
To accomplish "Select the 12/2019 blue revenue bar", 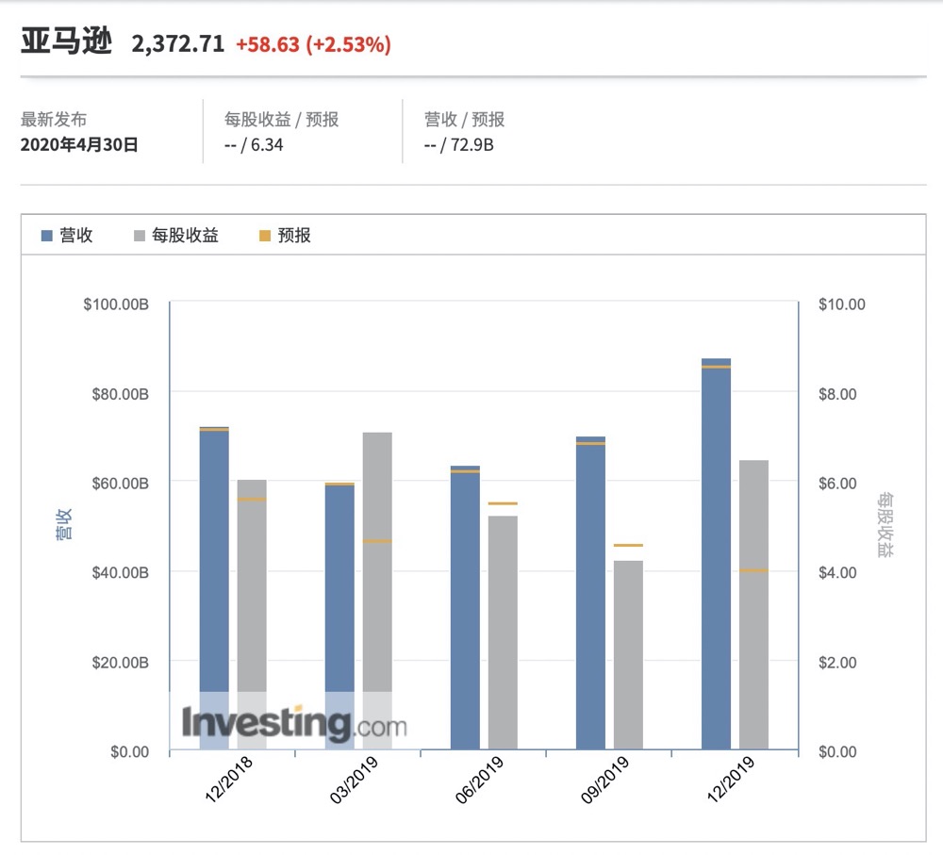I will pos(716,556).
